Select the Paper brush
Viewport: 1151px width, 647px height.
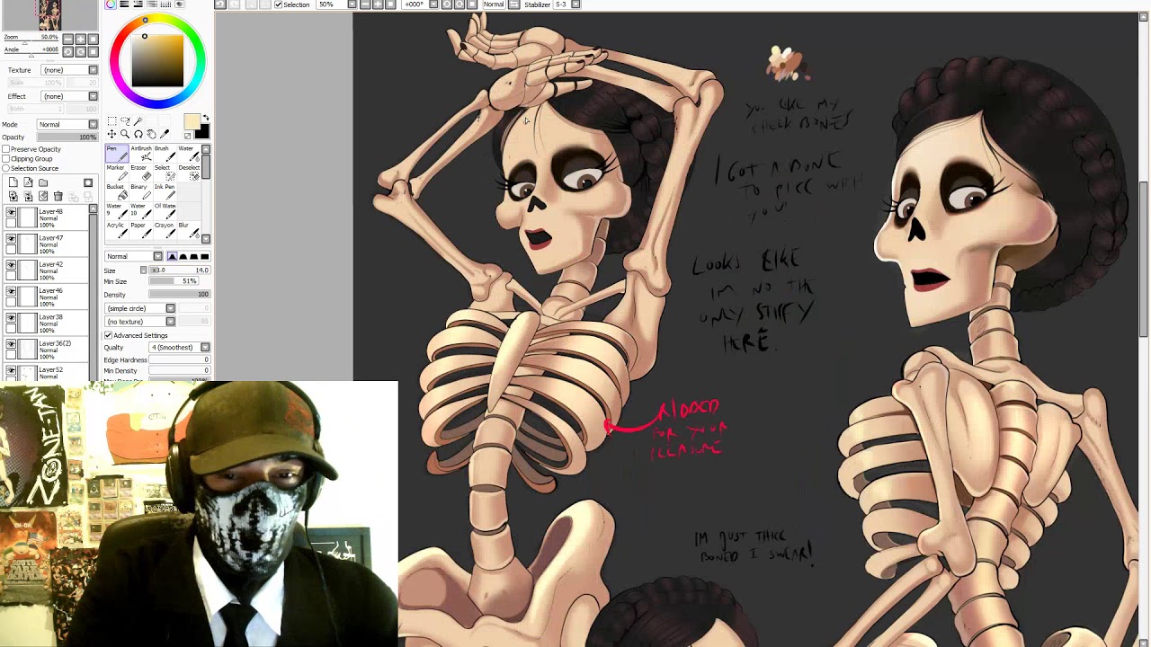141,230
